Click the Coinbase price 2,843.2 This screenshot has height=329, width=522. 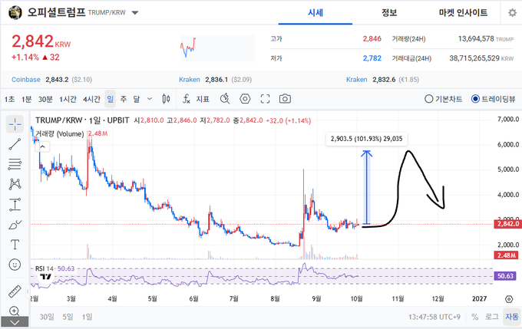click(x=57, y=80)
